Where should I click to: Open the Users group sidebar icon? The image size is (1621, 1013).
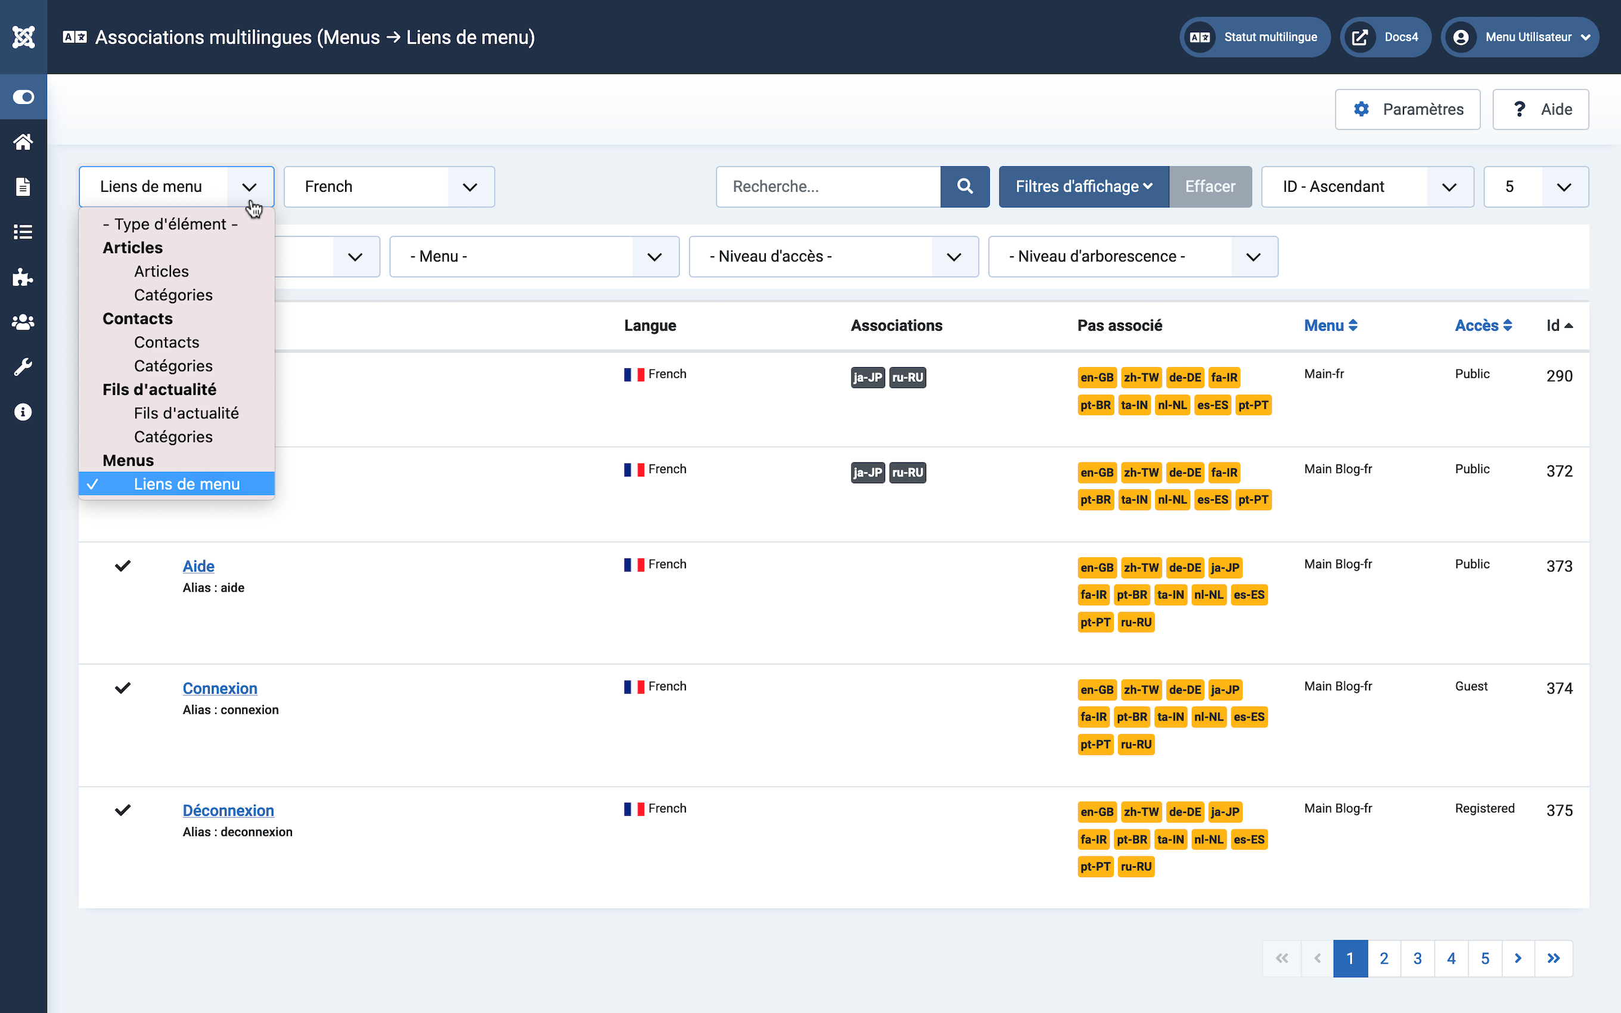(23, 322)
